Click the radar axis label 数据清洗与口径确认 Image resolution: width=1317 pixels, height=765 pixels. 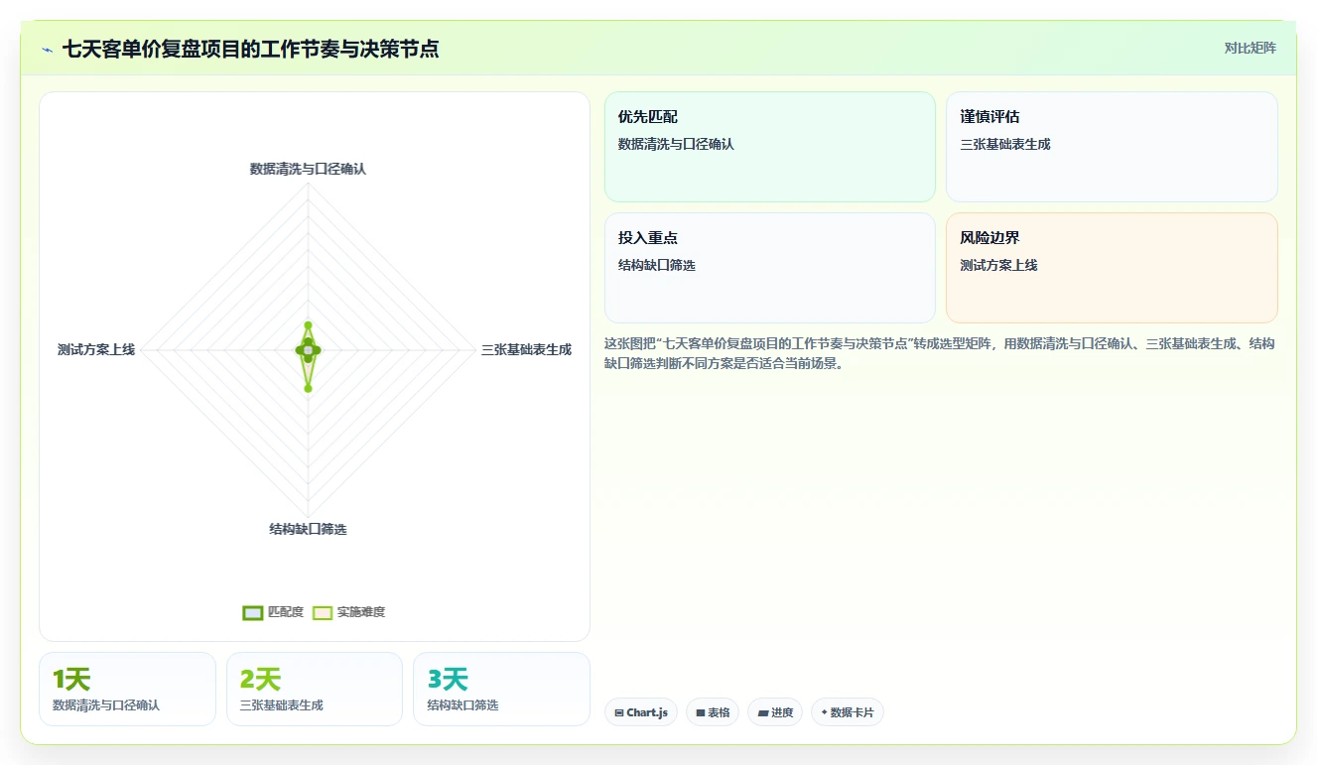click(308, 169)
